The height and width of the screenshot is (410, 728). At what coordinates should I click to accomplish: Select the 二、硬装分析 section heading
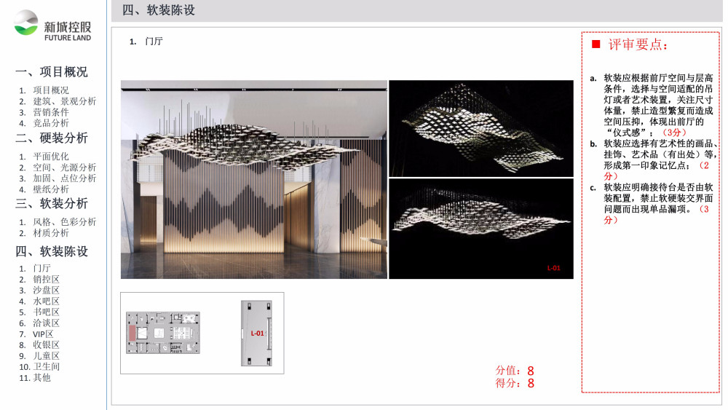coord(52,138)
